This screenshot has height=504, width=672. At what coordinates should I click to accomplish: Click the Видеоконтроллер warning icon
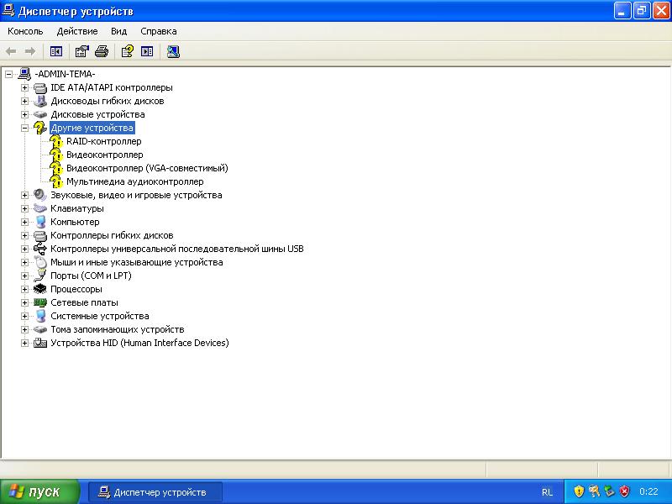[56, 155]
